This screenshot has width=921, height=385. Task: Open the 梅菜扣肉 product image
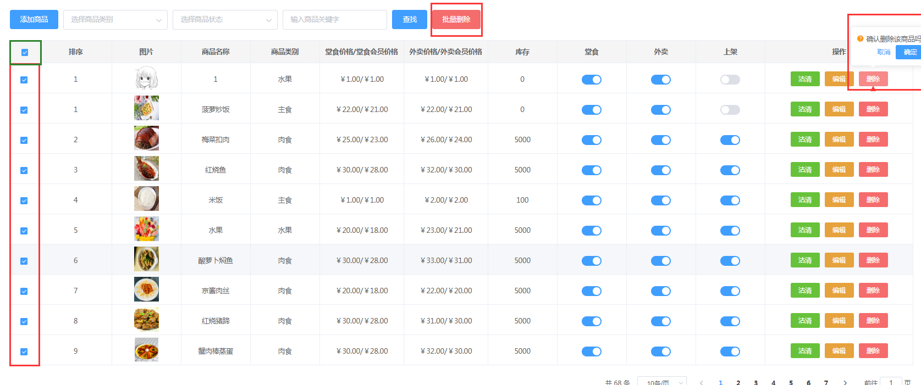146,138
